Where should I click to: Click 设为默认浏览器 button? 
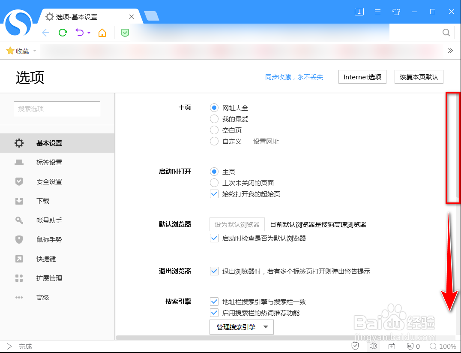[x=237, y=224]
